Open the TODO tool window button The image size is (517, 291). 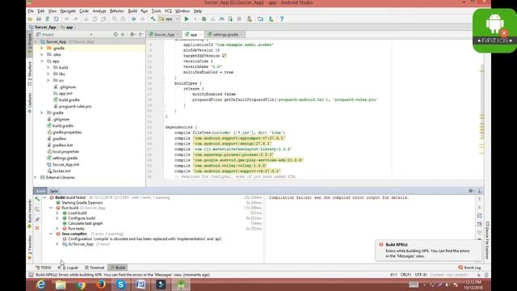[43, 268]
